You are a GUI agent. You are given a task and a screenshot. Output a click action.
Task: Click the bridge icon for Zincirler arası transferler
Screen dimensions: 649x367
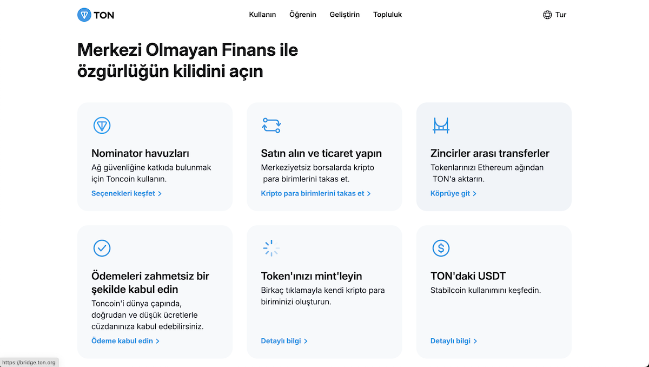(441, 125)
